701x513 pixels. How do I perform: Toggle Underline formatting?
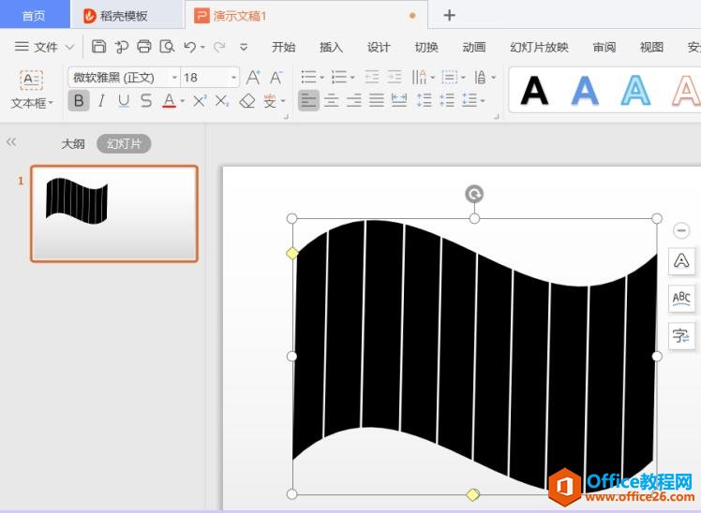124,101
